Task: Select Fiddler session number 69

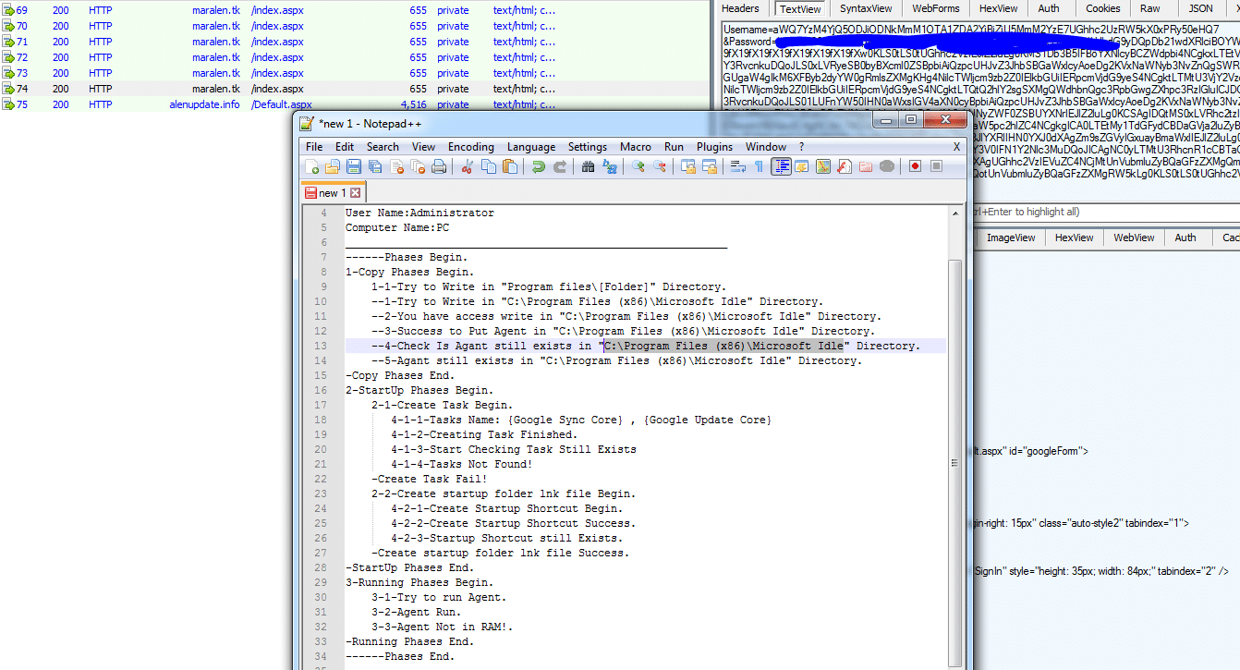Action: click(279, 10)
